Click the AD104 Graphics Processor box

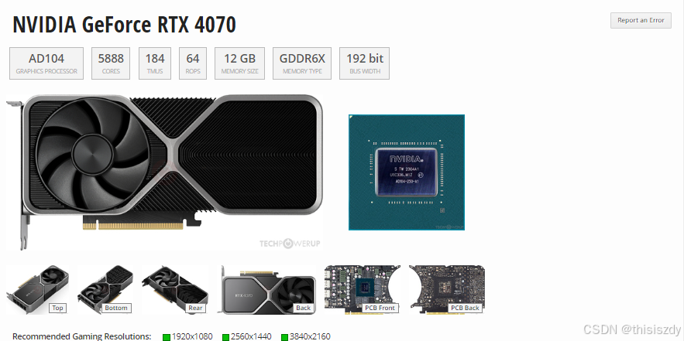(x=46, y=63)
